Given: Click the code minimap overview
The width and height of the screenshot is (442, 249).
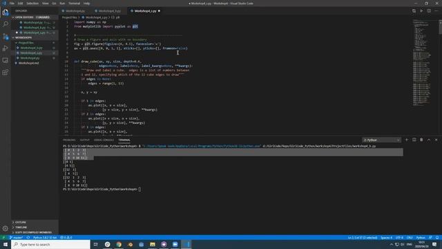Looking at the screenshot, I should coord(425,64).
